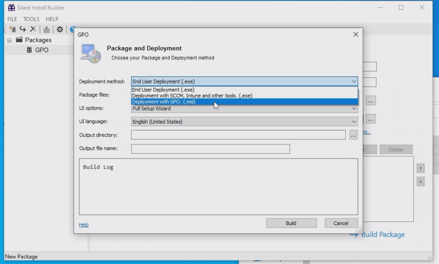Viewport: 439px width, 264px height.
Task: Click the blue help toolbar icon
Action: tap(72, 29)
